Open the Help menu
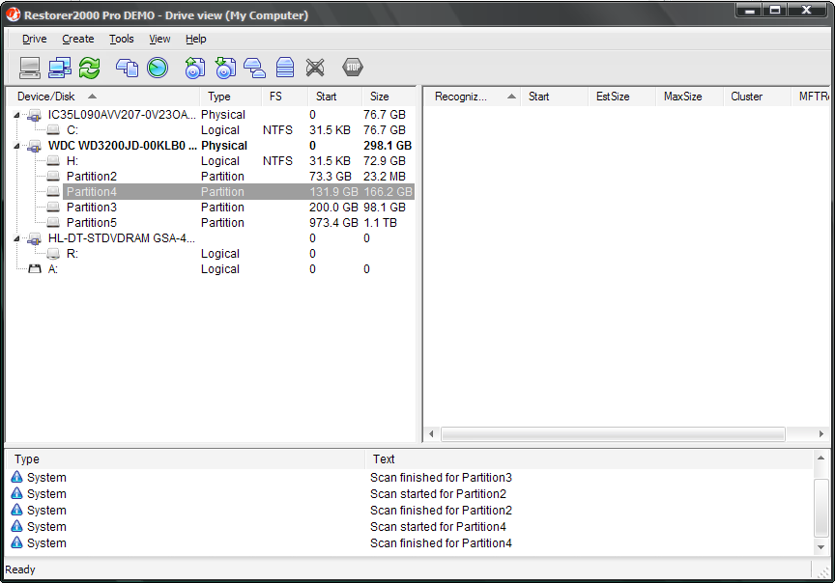Viewport: 835px width, 583px height. 195,39
